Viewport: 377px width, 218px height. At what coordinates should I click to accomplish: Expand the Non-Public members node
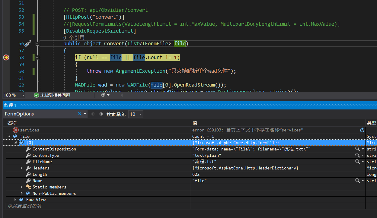22,193
